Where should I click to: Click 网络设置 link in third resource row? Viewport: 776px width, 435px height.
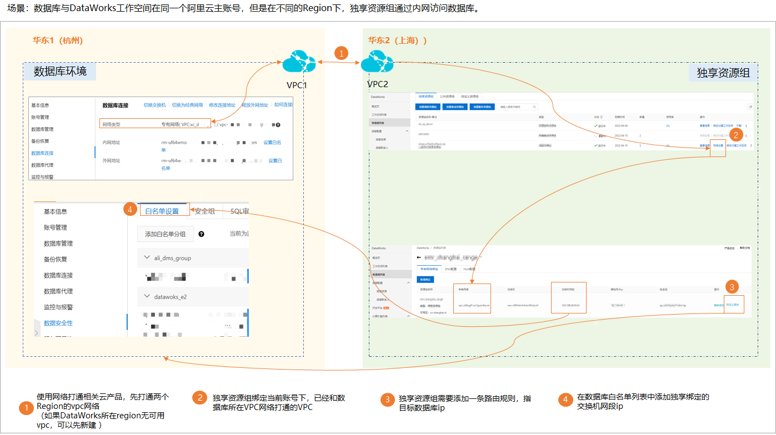click(x=718, y=145)
